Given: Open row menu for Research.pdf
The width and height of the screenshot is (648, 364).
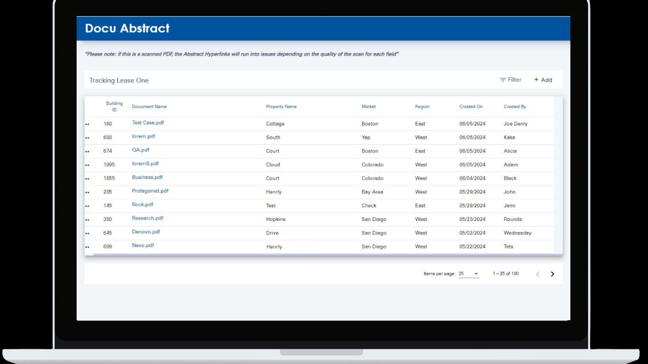Looking at the screenshot, I should [x=87, y=220].
